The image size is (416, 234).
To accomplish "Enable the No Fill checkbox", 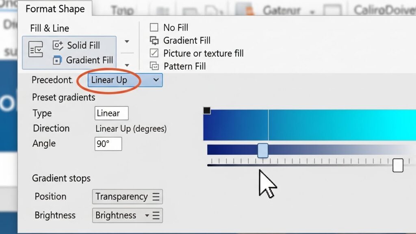I will 154,28.
